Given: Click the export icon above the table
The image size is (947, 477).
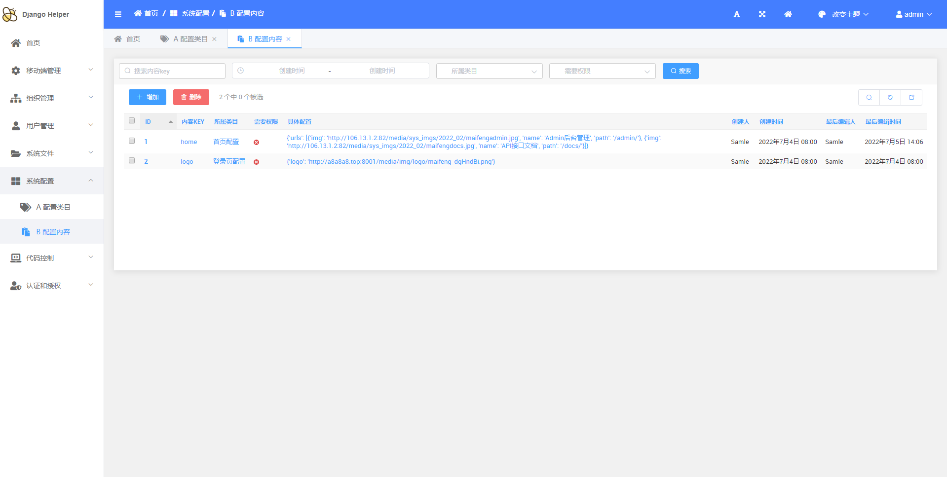Looking at the screenshot, I should pyautogui.click(x=911, y=98).
